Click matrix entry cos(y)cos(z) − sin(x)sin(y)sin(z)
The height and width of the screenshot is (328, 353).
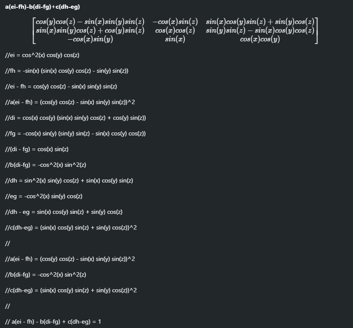[90, 21]
